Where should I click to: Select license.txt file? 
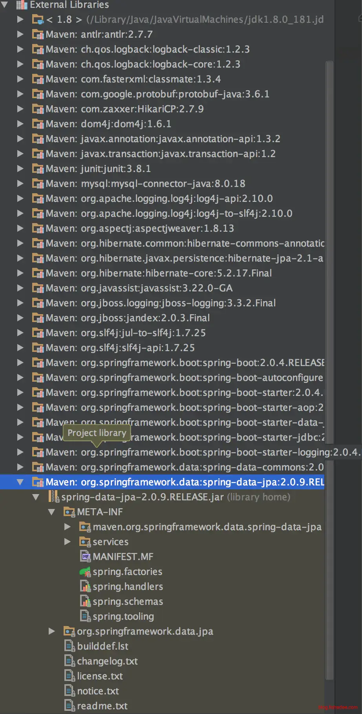[100, 676]
